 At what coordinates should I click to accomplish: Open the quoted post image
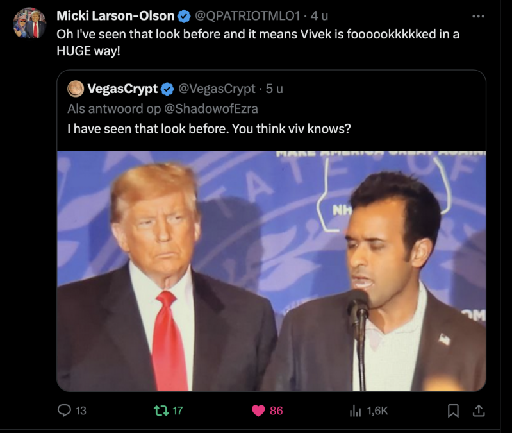coord(271,271)
